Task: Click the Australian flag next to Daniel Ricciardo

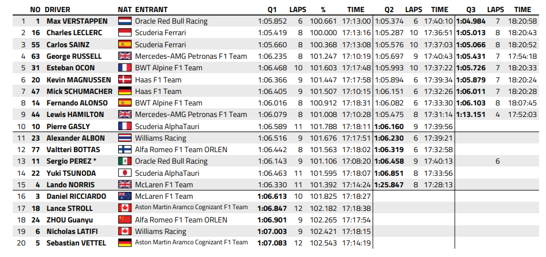Action: [x=125, y=196]
